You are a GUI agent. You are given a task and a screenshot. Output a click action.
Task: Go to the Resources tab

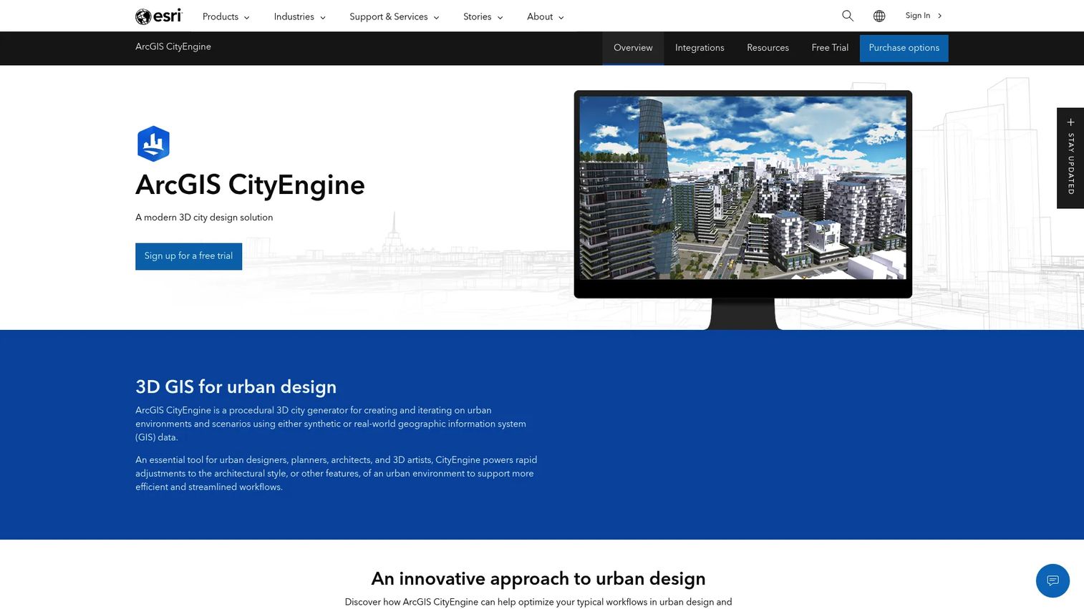coord(768,48)
